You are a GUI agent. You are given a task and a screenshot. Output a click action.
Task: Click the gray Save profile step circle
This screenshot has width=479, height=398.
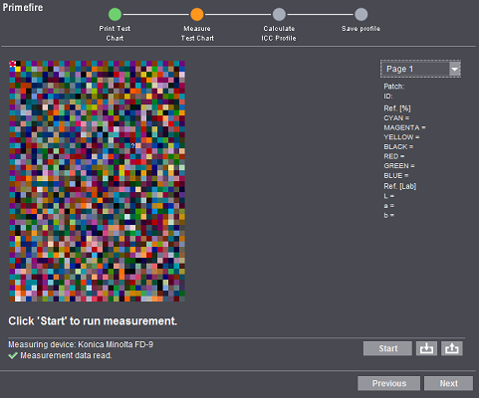(x=361, y=15)
